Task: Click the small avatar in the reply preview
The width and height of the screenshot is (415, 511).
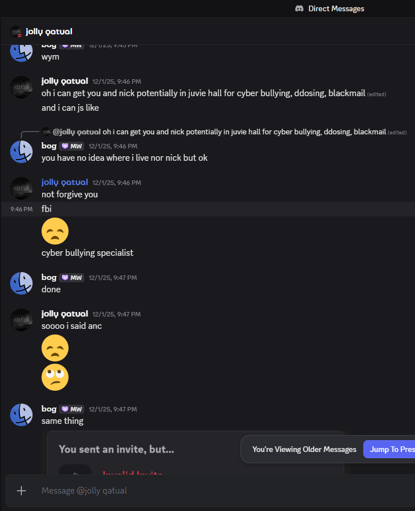Action: pos(46,132)
